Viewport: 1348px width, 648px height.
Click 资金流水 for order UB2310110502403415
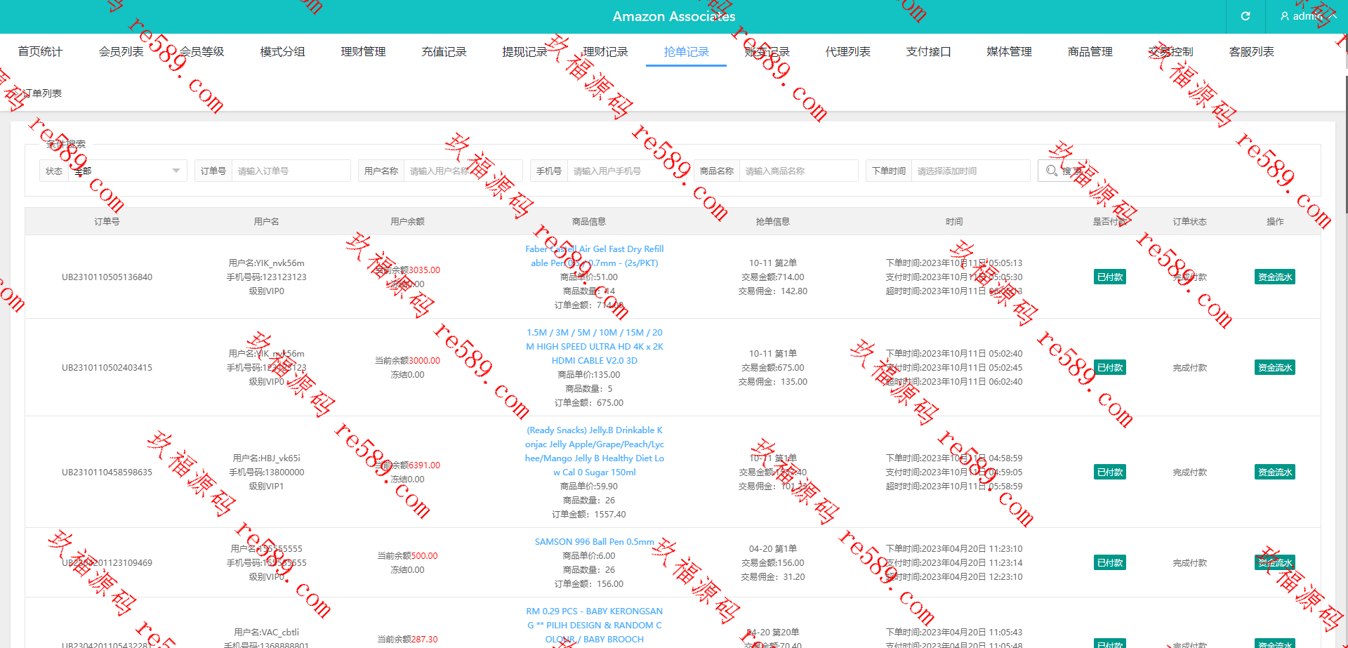pyautogui.click(x=1275, y=367)
